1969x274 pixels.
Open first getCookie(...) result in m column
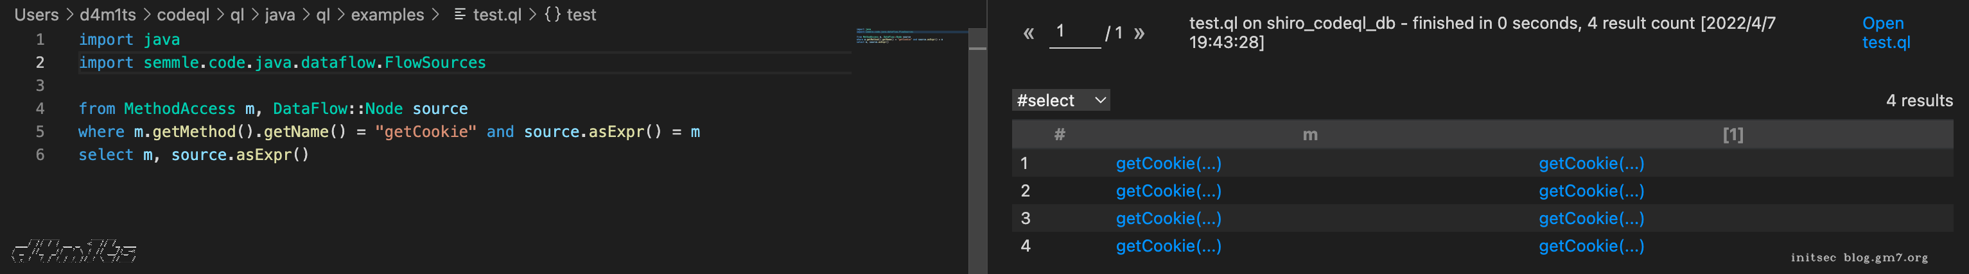(1168, 164)
